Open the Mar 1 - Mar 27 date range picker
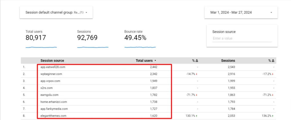291x120 pixels. 241,12
